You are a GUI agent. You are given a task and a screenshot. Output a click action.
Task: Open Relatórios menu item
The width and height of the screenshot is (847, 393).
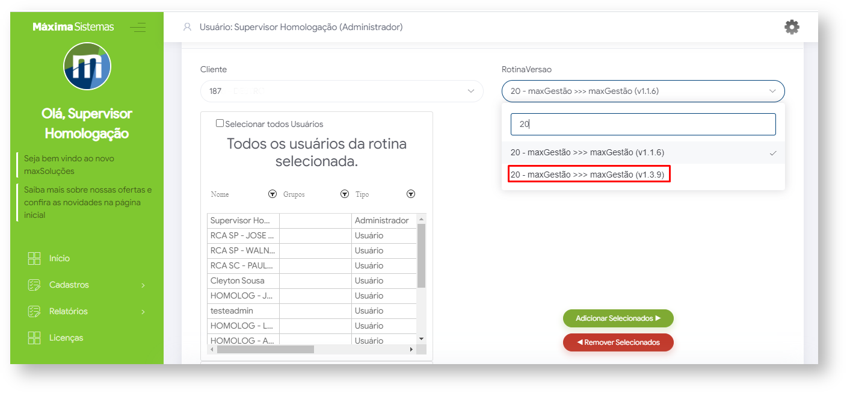69,311
